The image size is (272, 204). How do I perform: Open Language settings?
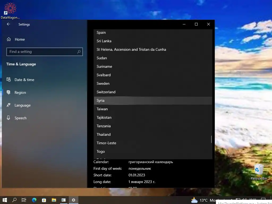(23, 105)
